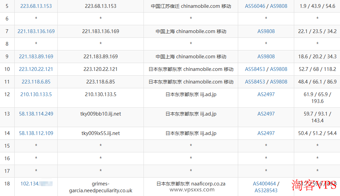Open the 221.183.89.169 IP link
The height and width of the screenshot is (196, 340).
[x=36, y=57]
